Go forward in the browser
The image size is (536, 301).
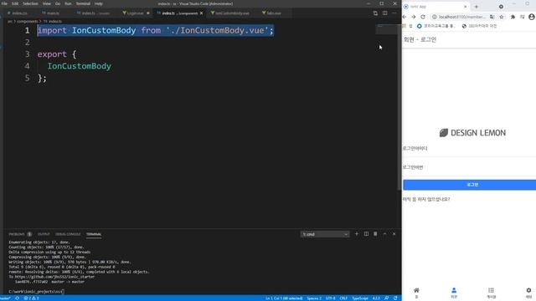414,17
